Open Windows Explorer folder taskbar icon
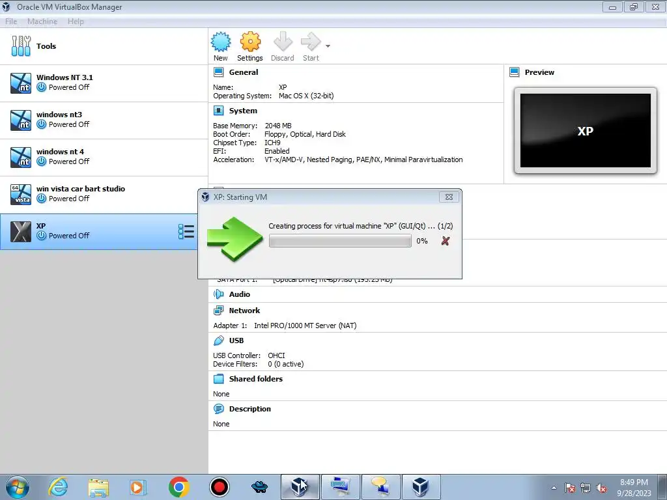The width and height of the screenshot is (667, 500). click(99, 487)
